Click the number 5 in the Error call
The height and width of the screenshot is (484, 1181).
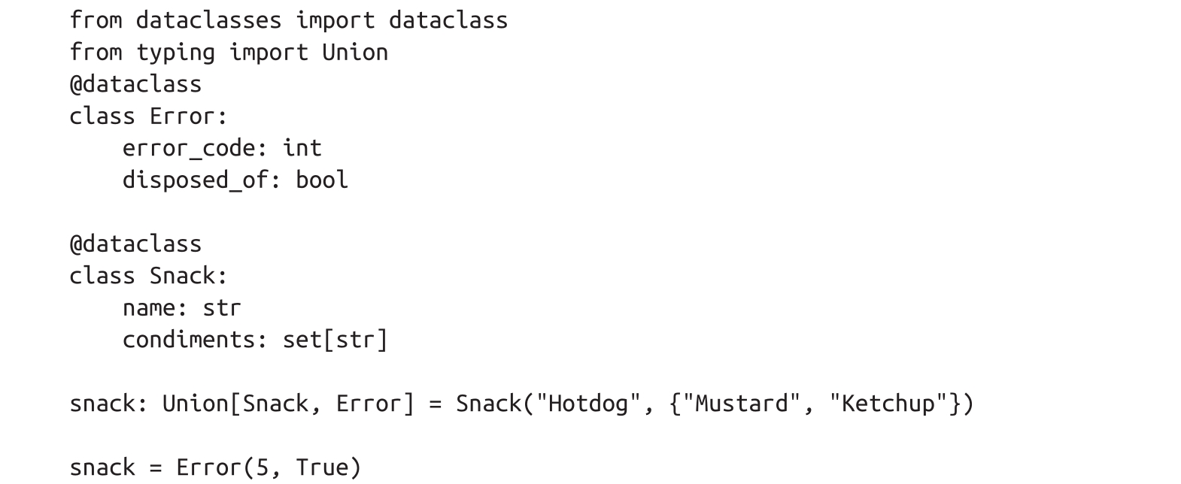click(262, 467)
